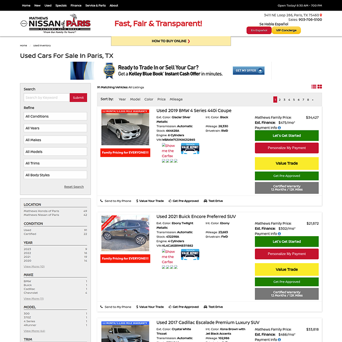
Task: Open the All Body Styles dropdown
Action: point(55,175)
